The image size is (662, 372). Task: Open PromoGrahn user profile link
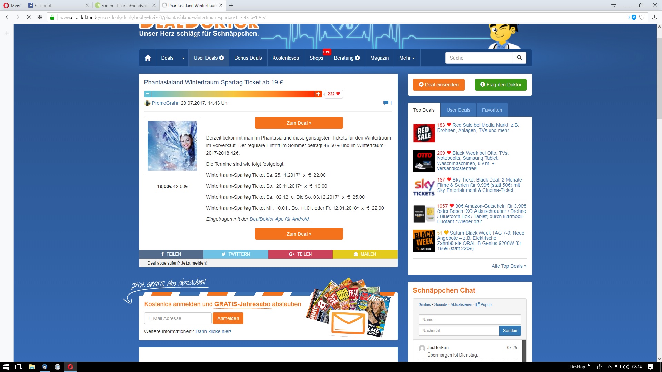click(x=165, y=103)
